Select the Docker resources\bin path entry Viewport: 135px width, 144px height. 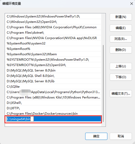point(53,114)
